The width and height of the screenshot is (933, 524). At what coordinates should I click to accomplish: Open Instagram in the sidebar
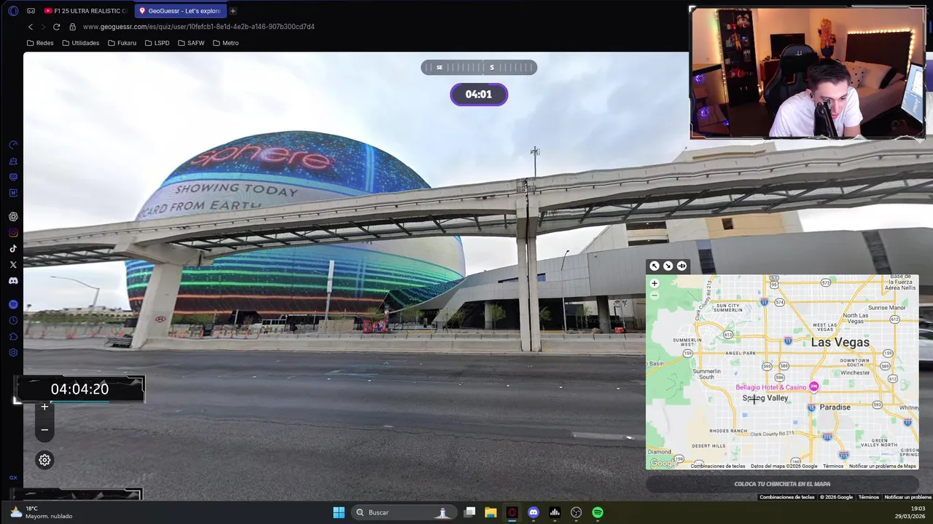pos(13,233)
